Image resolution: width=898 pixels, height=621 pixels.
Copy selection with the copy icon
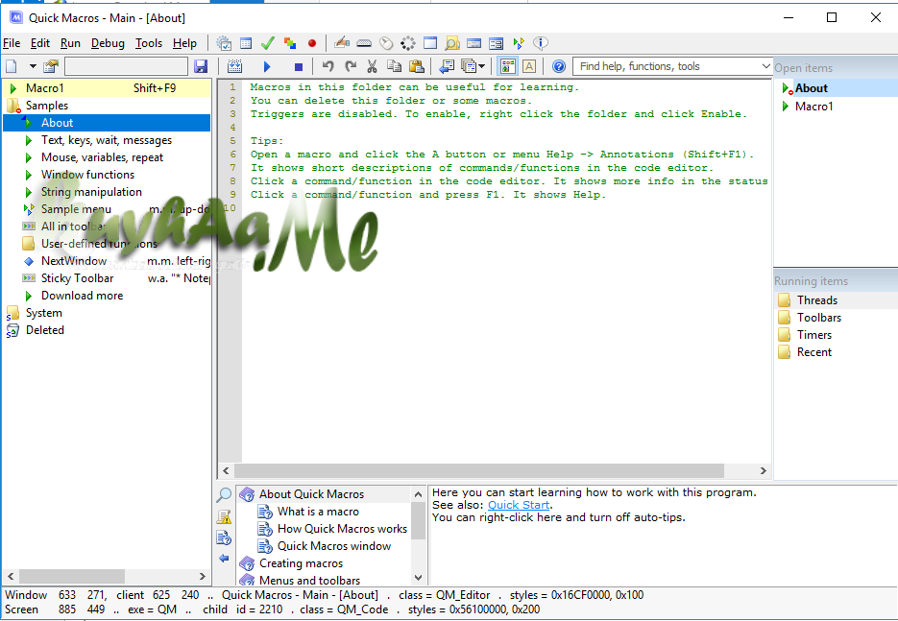click(x=394, y=66)
